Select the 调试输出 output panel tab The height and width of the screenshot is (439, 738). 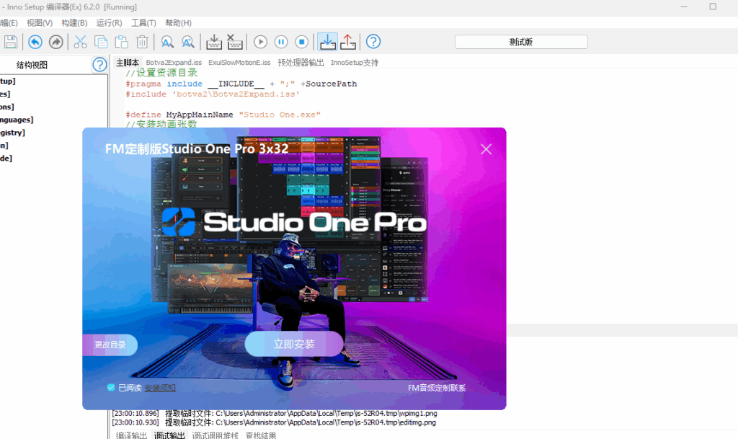[170, 434]
